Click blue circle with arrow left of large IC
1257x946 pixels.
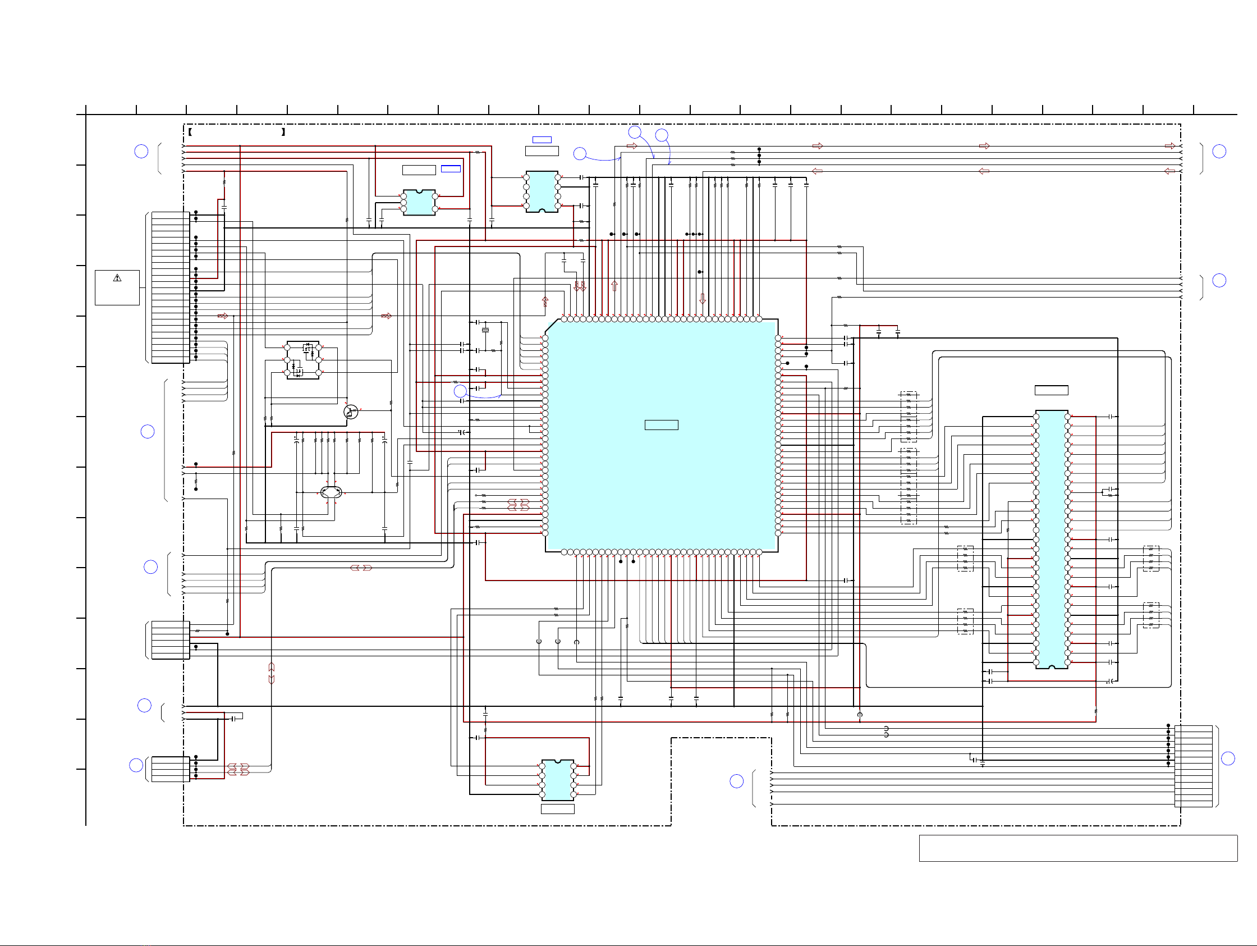(460, 391)
